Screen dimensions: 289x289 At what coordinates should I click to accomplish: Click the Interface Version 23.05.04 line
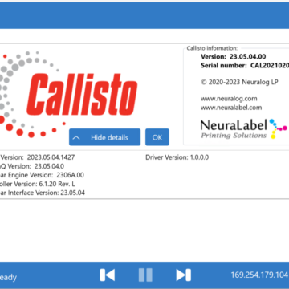coord(43,193)
